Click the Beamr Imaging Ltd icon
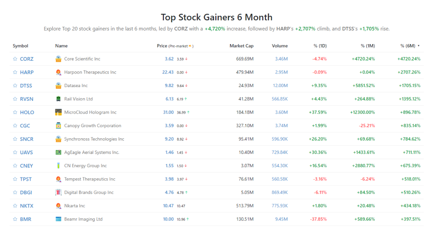This screenshot has width=434, height=227. [58, 219]
